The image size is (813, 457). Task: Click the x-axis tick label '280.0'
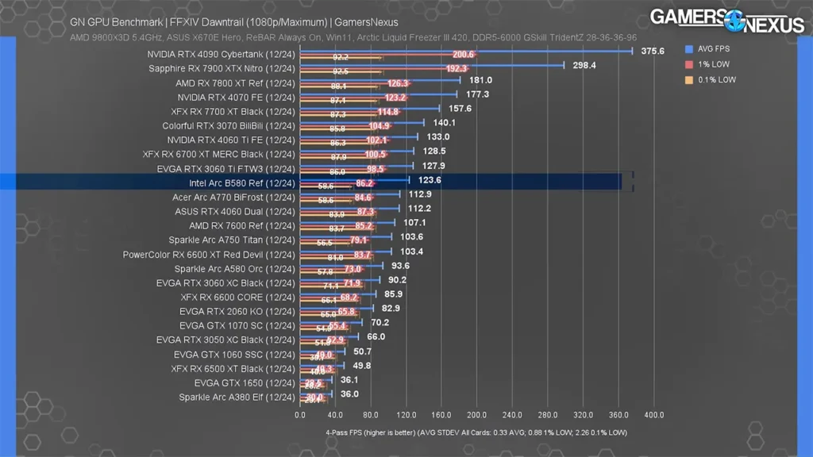[548, 415]
